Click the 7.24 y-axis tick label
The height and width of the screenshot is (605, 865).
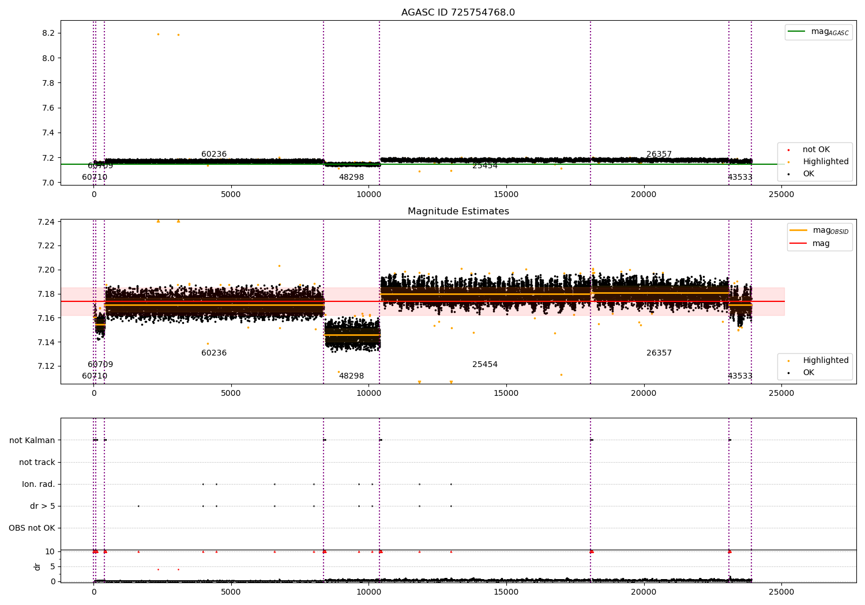(46, 222)
